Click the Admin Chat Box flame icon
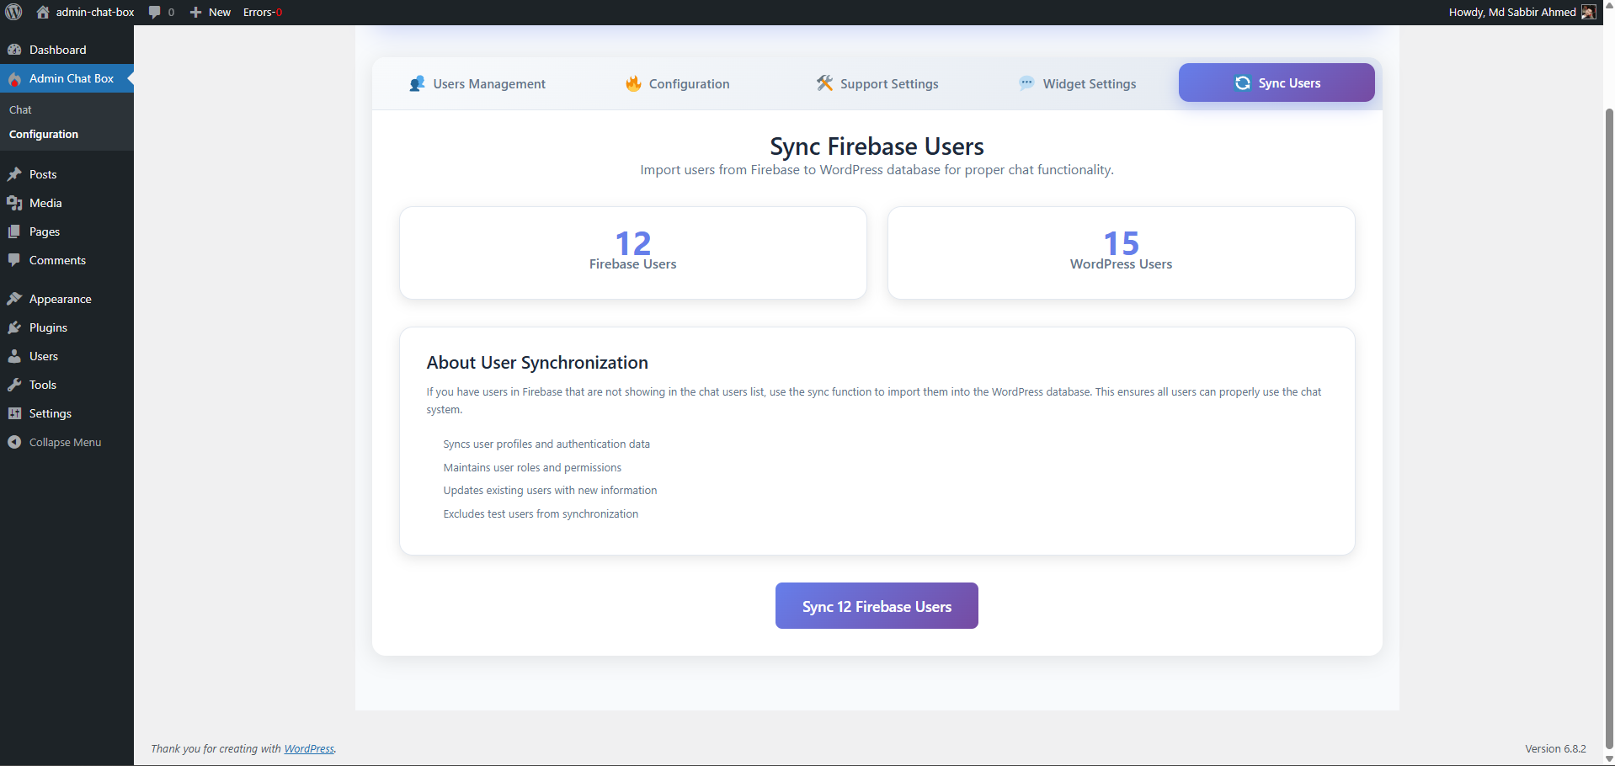This screenshot has width=1615, height=766. click(x=14, y=79)
